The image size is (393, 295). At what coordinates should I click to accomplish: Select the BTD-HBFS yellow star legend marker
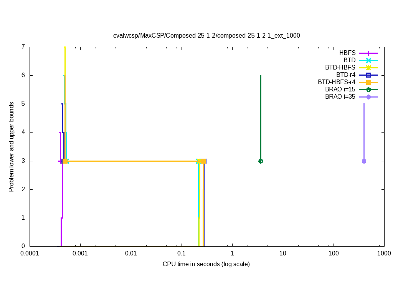[x=368, y=68]
